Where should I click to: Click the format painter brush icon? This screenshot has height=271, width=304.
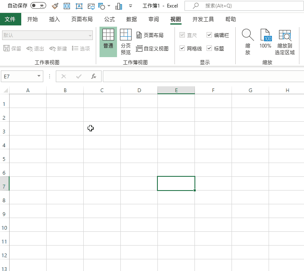tap(55, 6)
